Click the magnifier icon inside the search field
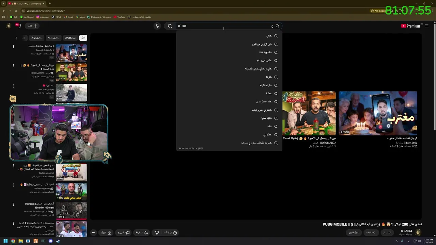The width and height of the screenshot is (436, 245). pyautogui.click(x=277, y=26)
